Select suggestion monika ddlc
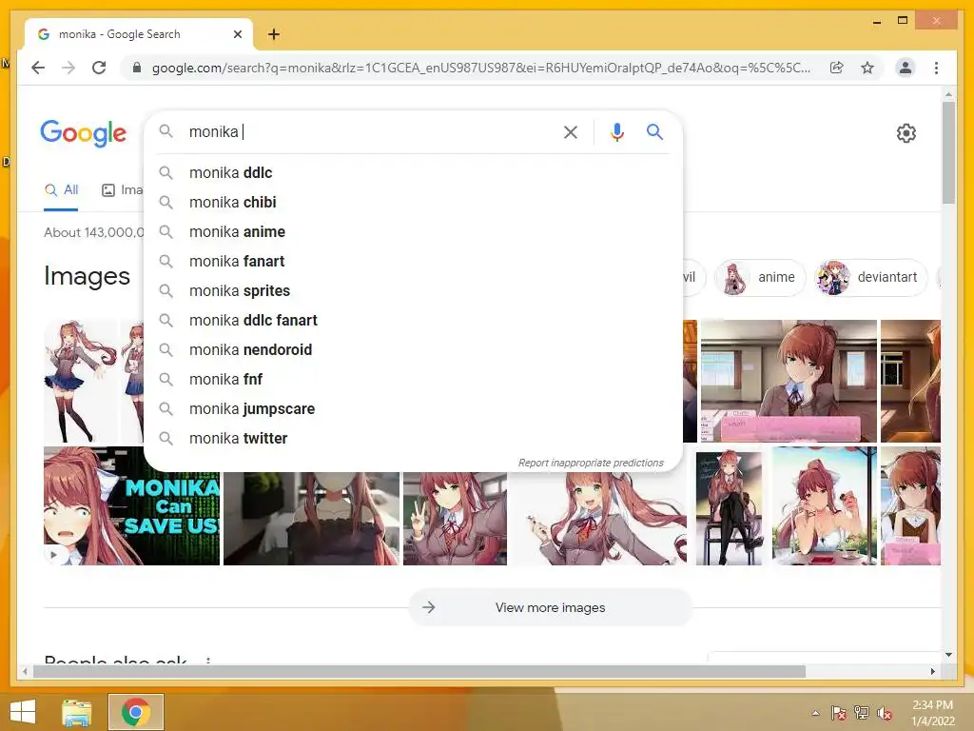This screenshot has height=731, width=974. 413,173
